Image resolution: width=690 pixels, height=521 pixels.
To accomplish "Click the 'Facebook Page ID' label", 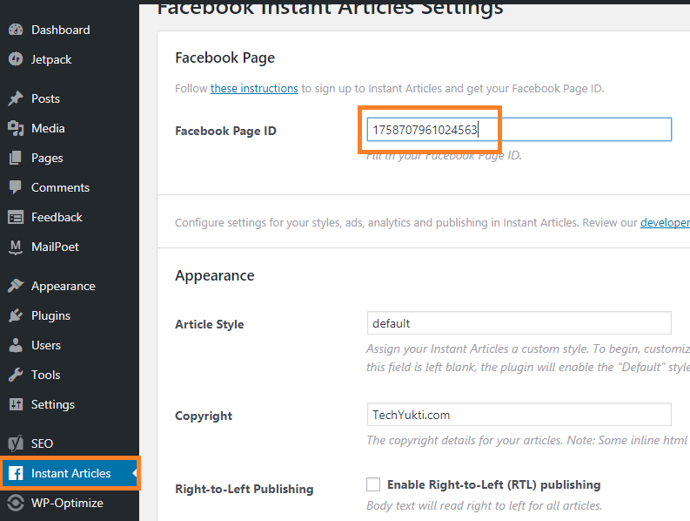I will coord(225,131).
